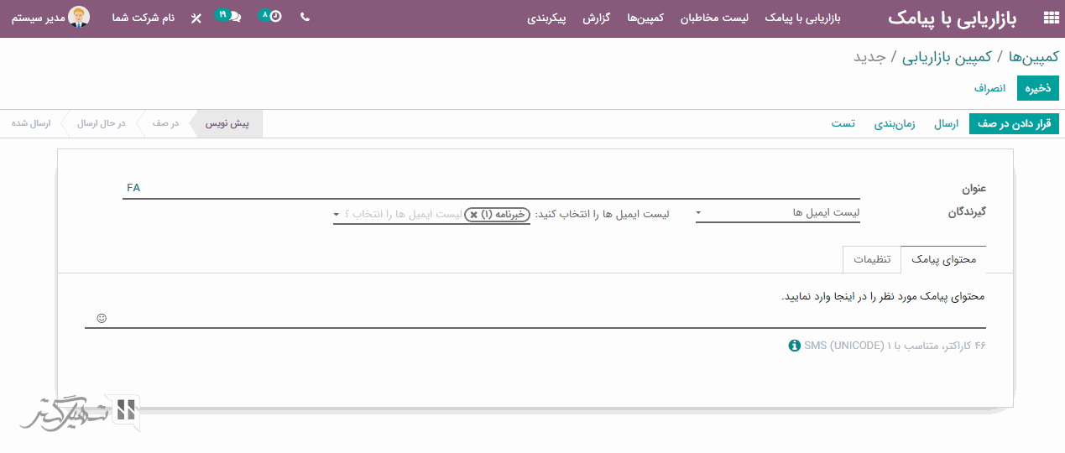Click the ارسال شده status stage
Image resolution: width=1065 pixels, height=453 pixels.
click(x=31, y=123)
